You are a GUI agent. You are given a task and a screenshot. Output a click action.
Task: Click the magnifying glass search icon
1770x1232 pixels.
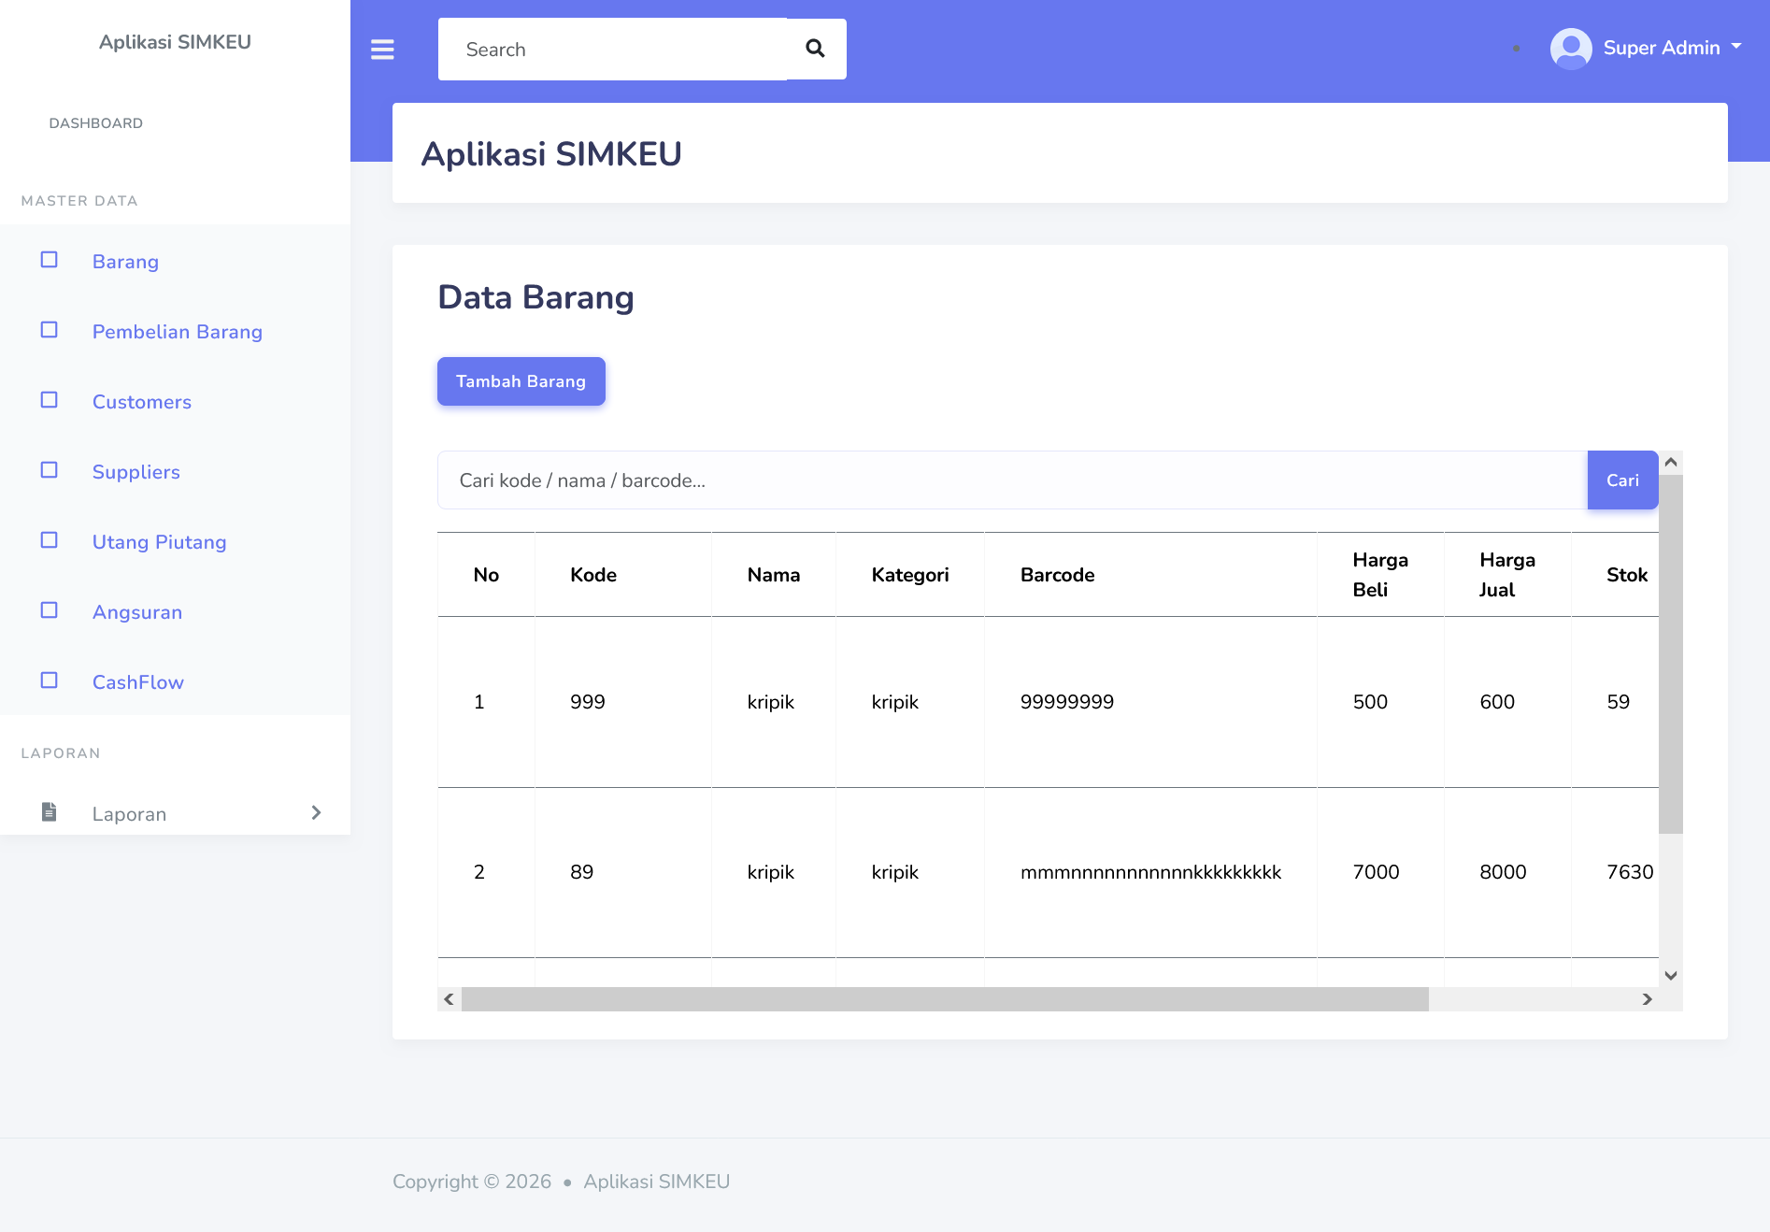click(815, 49)
